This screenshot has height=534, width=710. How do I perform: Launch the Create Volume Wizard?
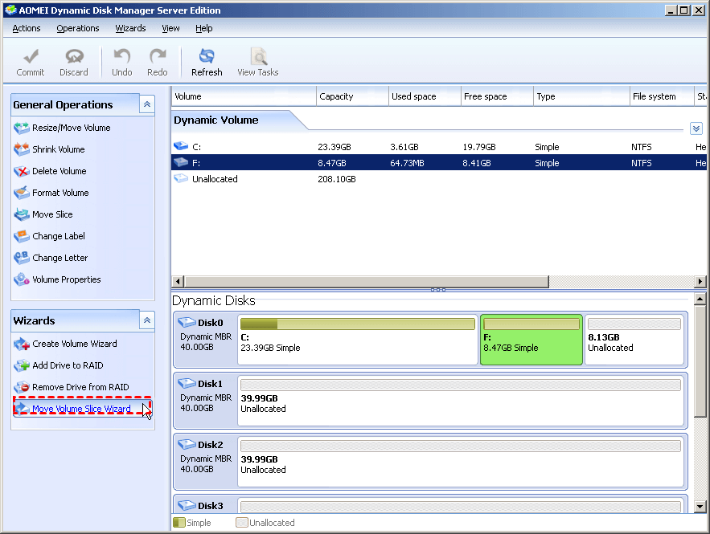pyautogui.click(x=74, y=344)
